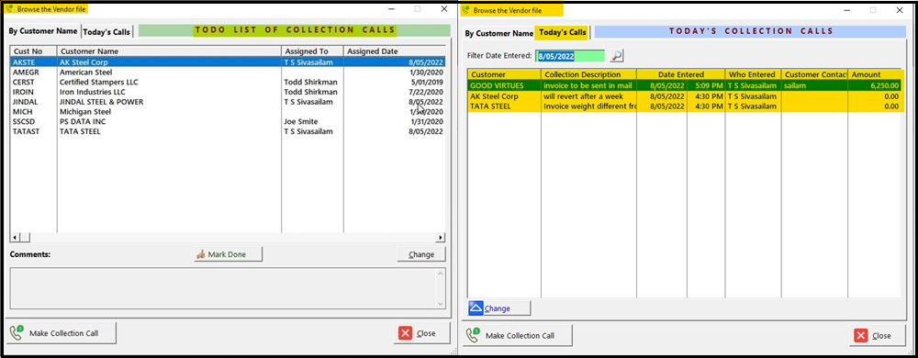Click the Assigned Date column header
The width and height of the screenshot is (918, 358).
coord(395,51)
